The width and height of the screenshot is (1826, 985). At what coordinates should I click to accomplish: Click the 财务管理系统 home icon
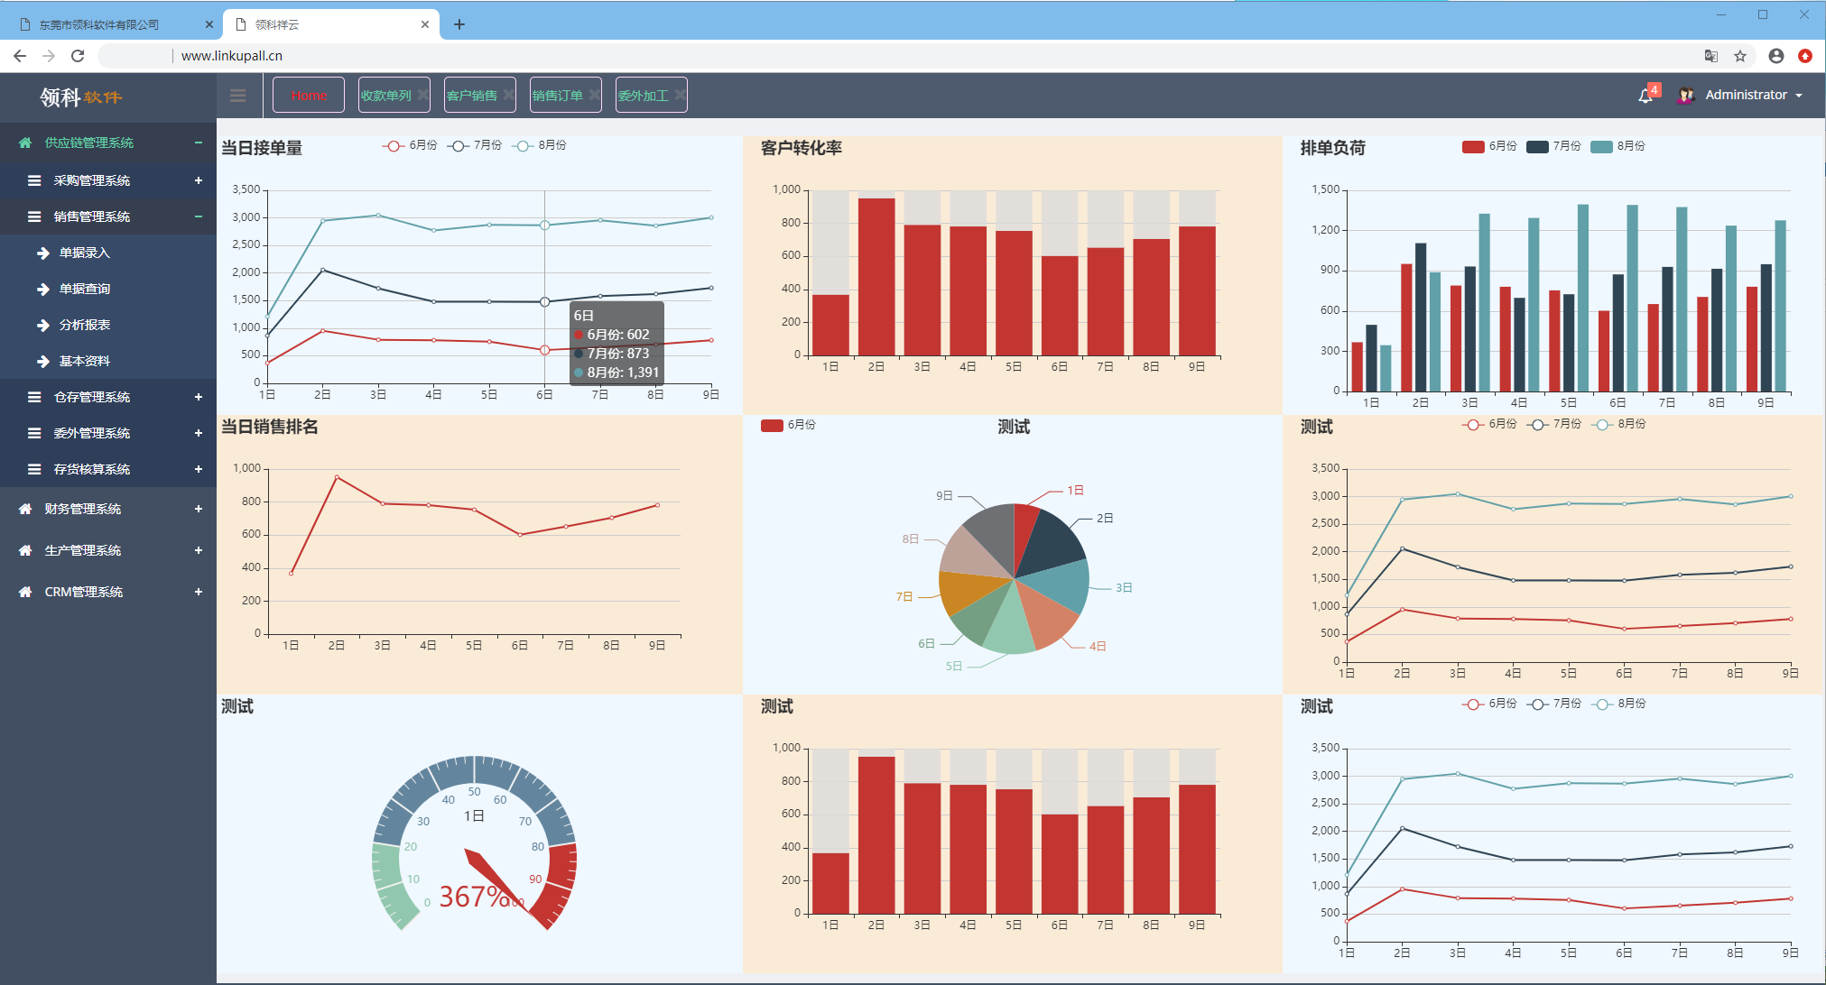click(25, 509)
